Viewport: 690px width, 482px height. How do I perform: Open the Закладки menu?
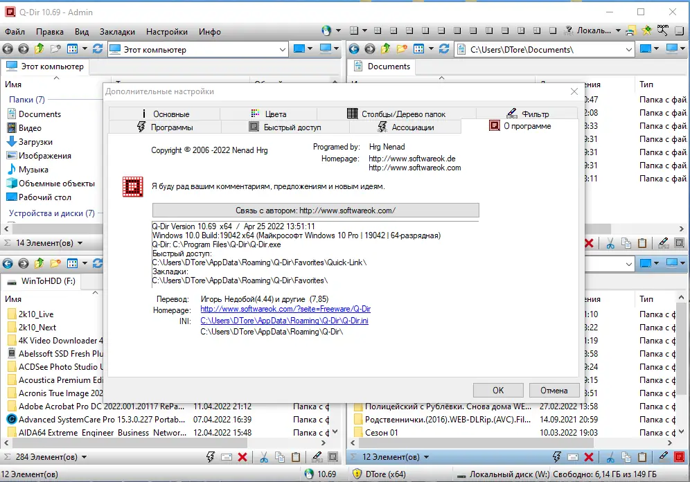tap(117, 32)
